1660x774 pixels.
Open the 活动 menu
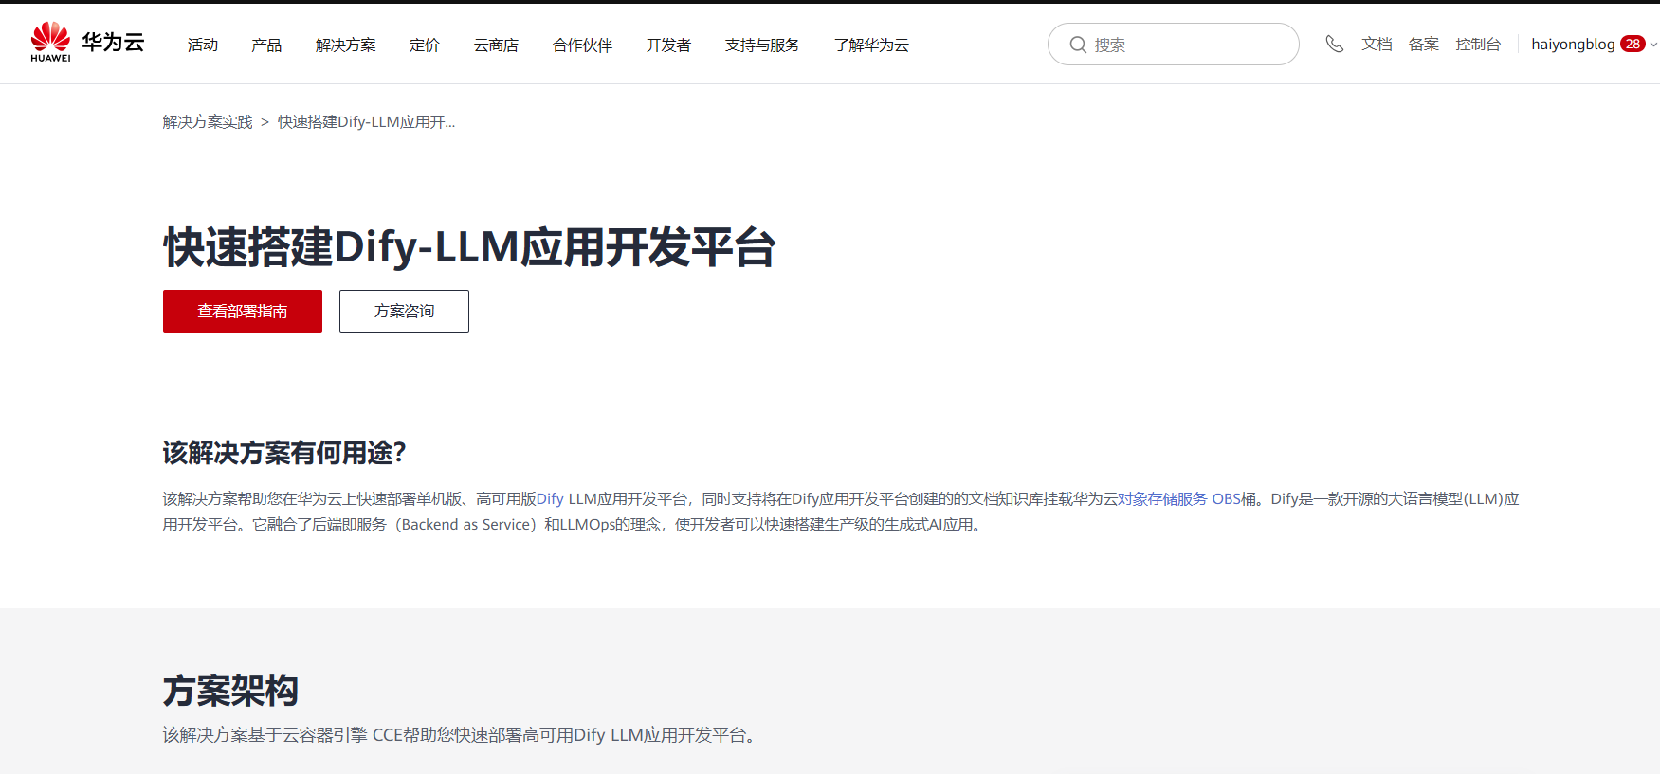(203, 45)
